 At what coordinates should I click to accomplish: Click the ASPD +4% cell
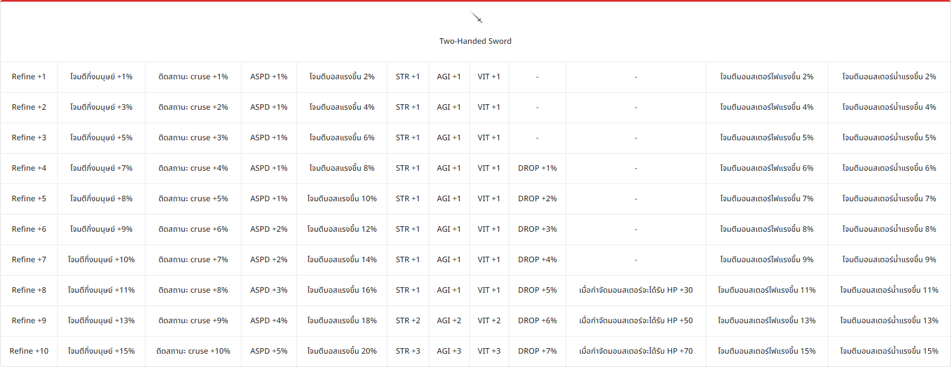(x=269, y=320)
